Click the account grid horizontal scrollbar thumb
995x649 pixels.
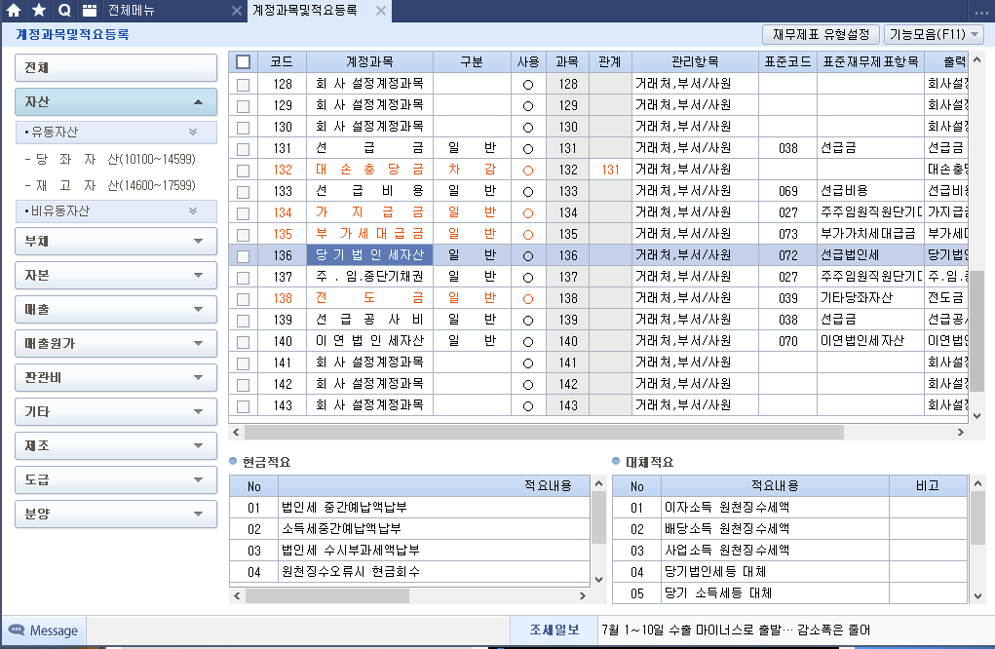(x=544, y=432)
